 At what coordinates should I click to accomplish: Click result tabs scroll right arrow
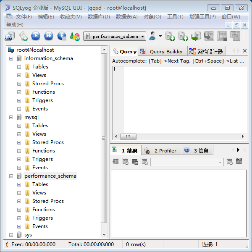(238, 150)
